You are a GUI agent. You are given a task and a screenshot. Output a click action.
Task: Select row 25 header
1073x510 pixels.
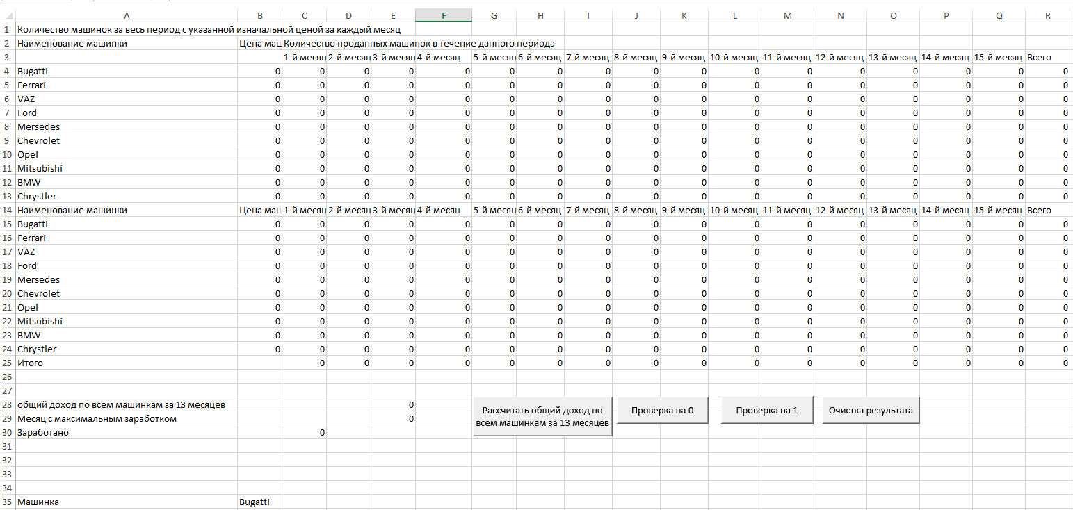pyautogui.click(x=7, y=363)
